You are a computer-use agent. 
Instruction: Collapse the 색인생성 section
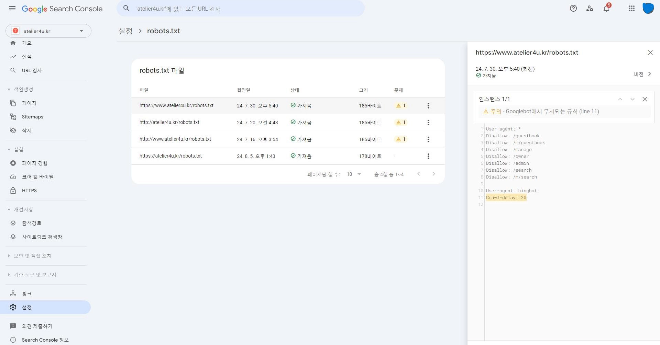tap(21, 89)
